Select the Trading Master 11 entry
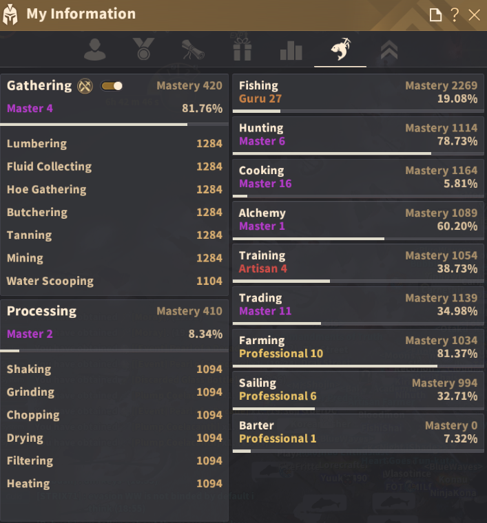 click(x=358, y=304)
